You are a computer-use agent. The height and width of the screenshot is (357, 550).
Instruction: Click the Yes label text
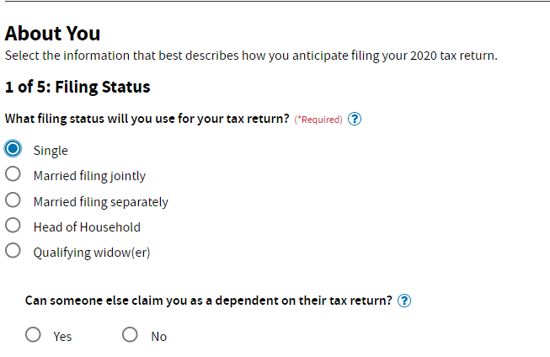click(62, 337)
